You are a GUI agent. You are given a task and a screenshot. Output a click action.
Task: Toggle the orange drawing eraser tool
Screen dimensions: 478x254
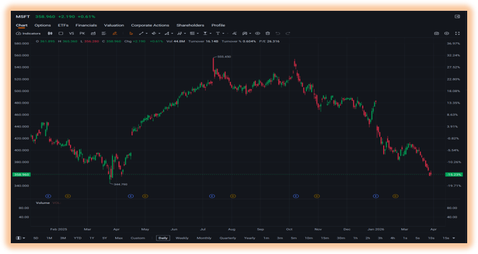tap(115, 34)
